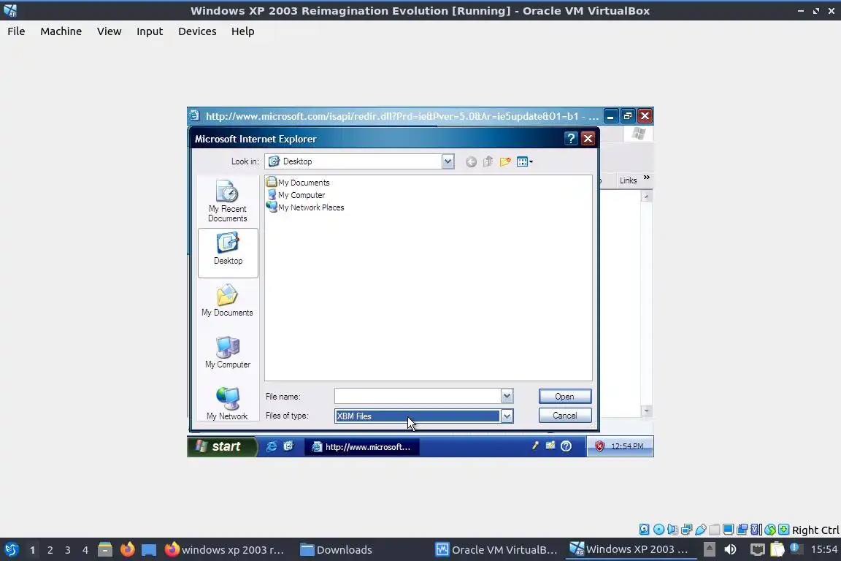Viewport: 841px width, 561px height.
Task: Click VirtualBox CPU virtualization status icon
Action: (756, 530)
